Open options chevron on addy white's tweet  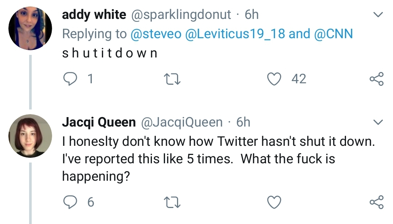378,15
